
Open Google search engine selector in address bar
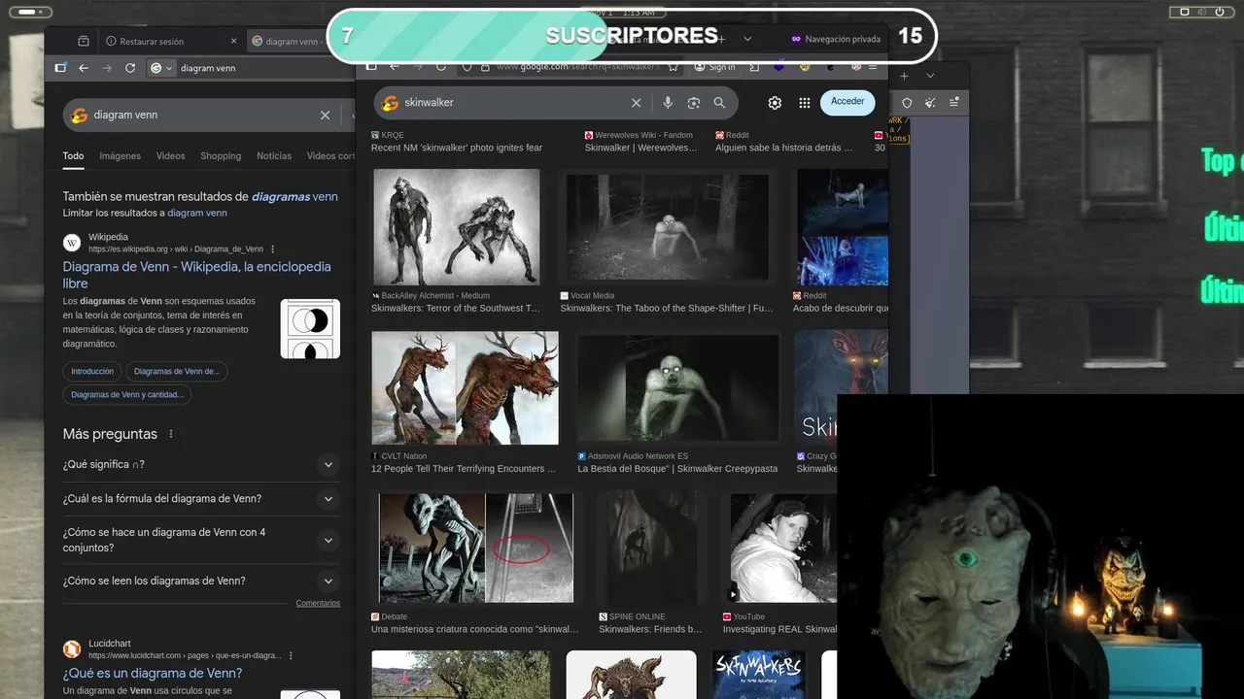(161, 68)
